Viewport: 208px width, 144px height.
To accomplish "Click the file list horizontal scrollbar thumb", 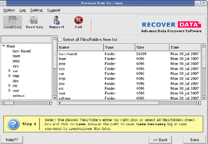I will tap(110, 103).
